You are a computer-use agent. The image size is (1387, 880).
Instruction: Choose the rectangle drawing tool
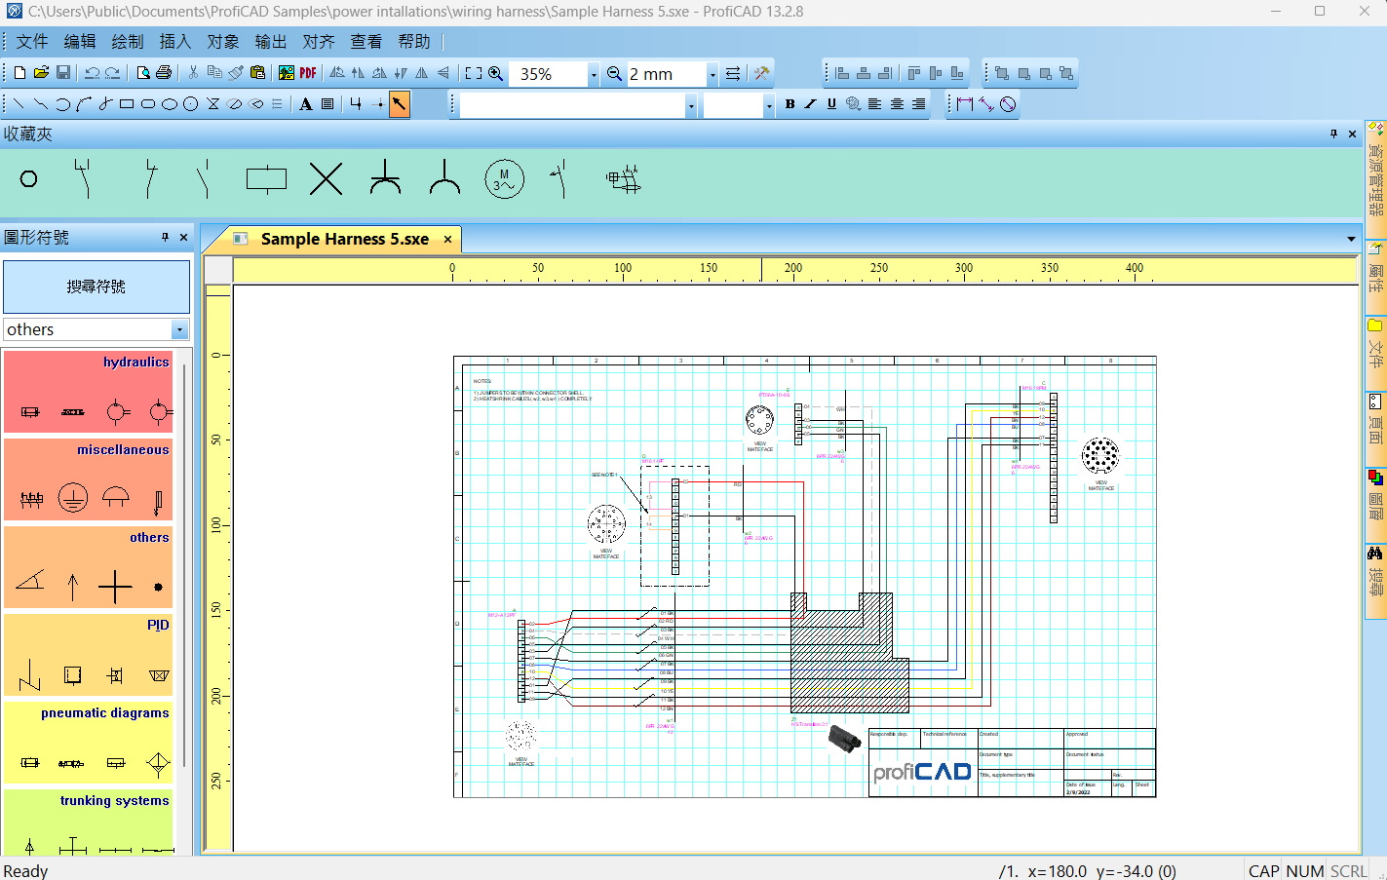click(x=127, y=104)
